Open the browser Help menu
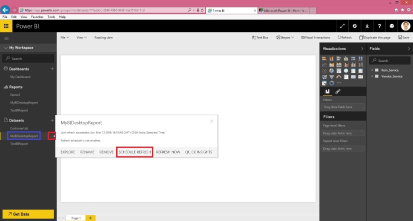Viewport: 413px width, 221px height. 62,17
